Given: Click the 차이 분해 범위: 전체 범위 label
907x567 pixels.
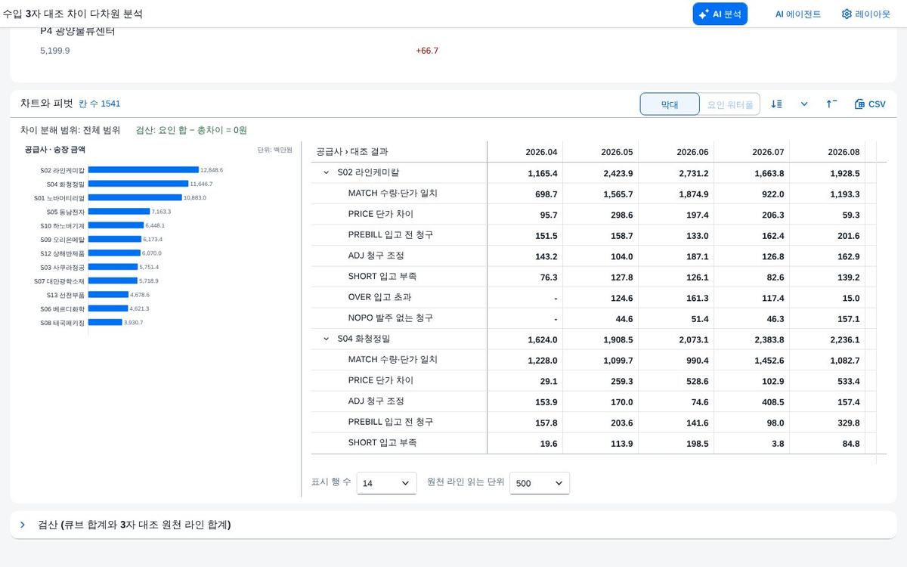Looking at the screenshot, I should (x=70, y=130).
